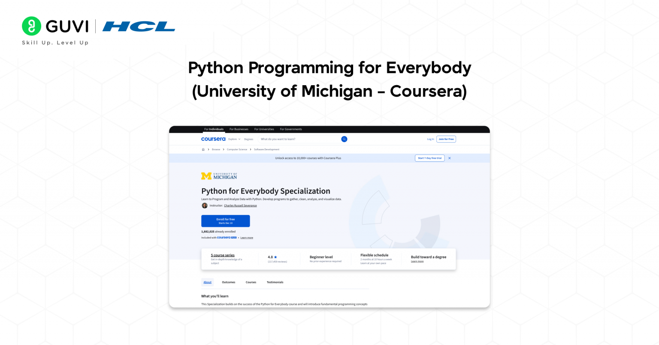Click the Coursera logo in the header
This screenshot has height=345, width=659.
click(213, 139)
